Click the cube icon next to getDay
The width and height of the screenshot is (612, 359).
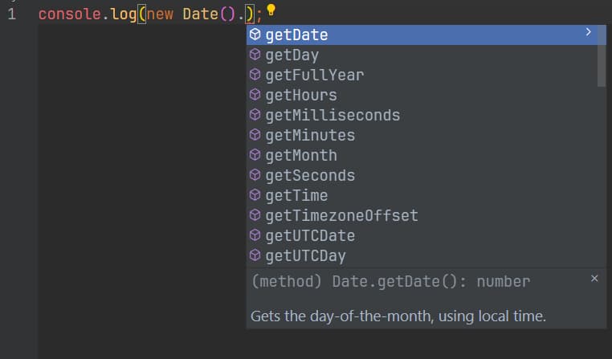(x=255, y=55)
